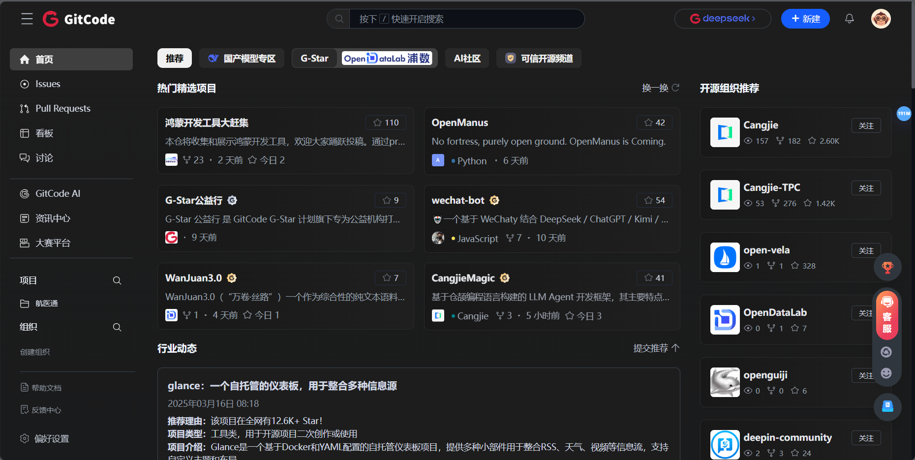Image resolution: width=915 pixels, height=460 pixels.
Task: Click the smiley face floating icon
Action: pyautogui.click(x=886, y=373)
